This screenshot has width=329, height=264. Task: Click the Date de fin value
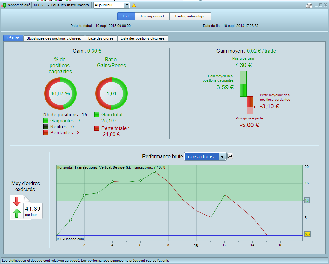(x=241, y=26)
